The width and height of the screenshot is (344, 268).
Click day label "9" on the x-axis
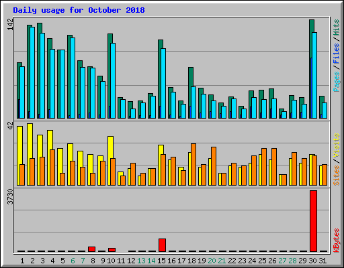tap(103, 261)
